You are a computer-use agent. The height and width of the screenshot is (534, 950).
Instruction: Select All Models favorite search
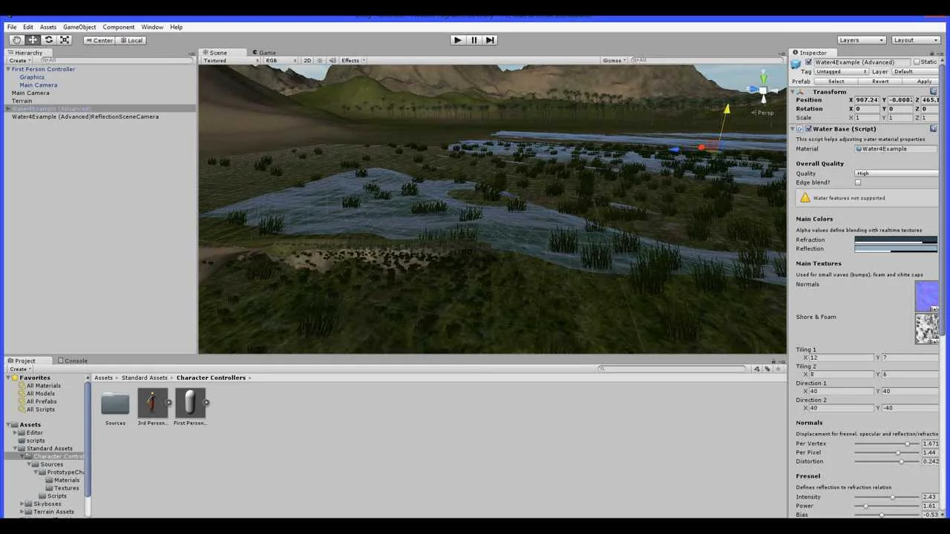coord(40,394)
